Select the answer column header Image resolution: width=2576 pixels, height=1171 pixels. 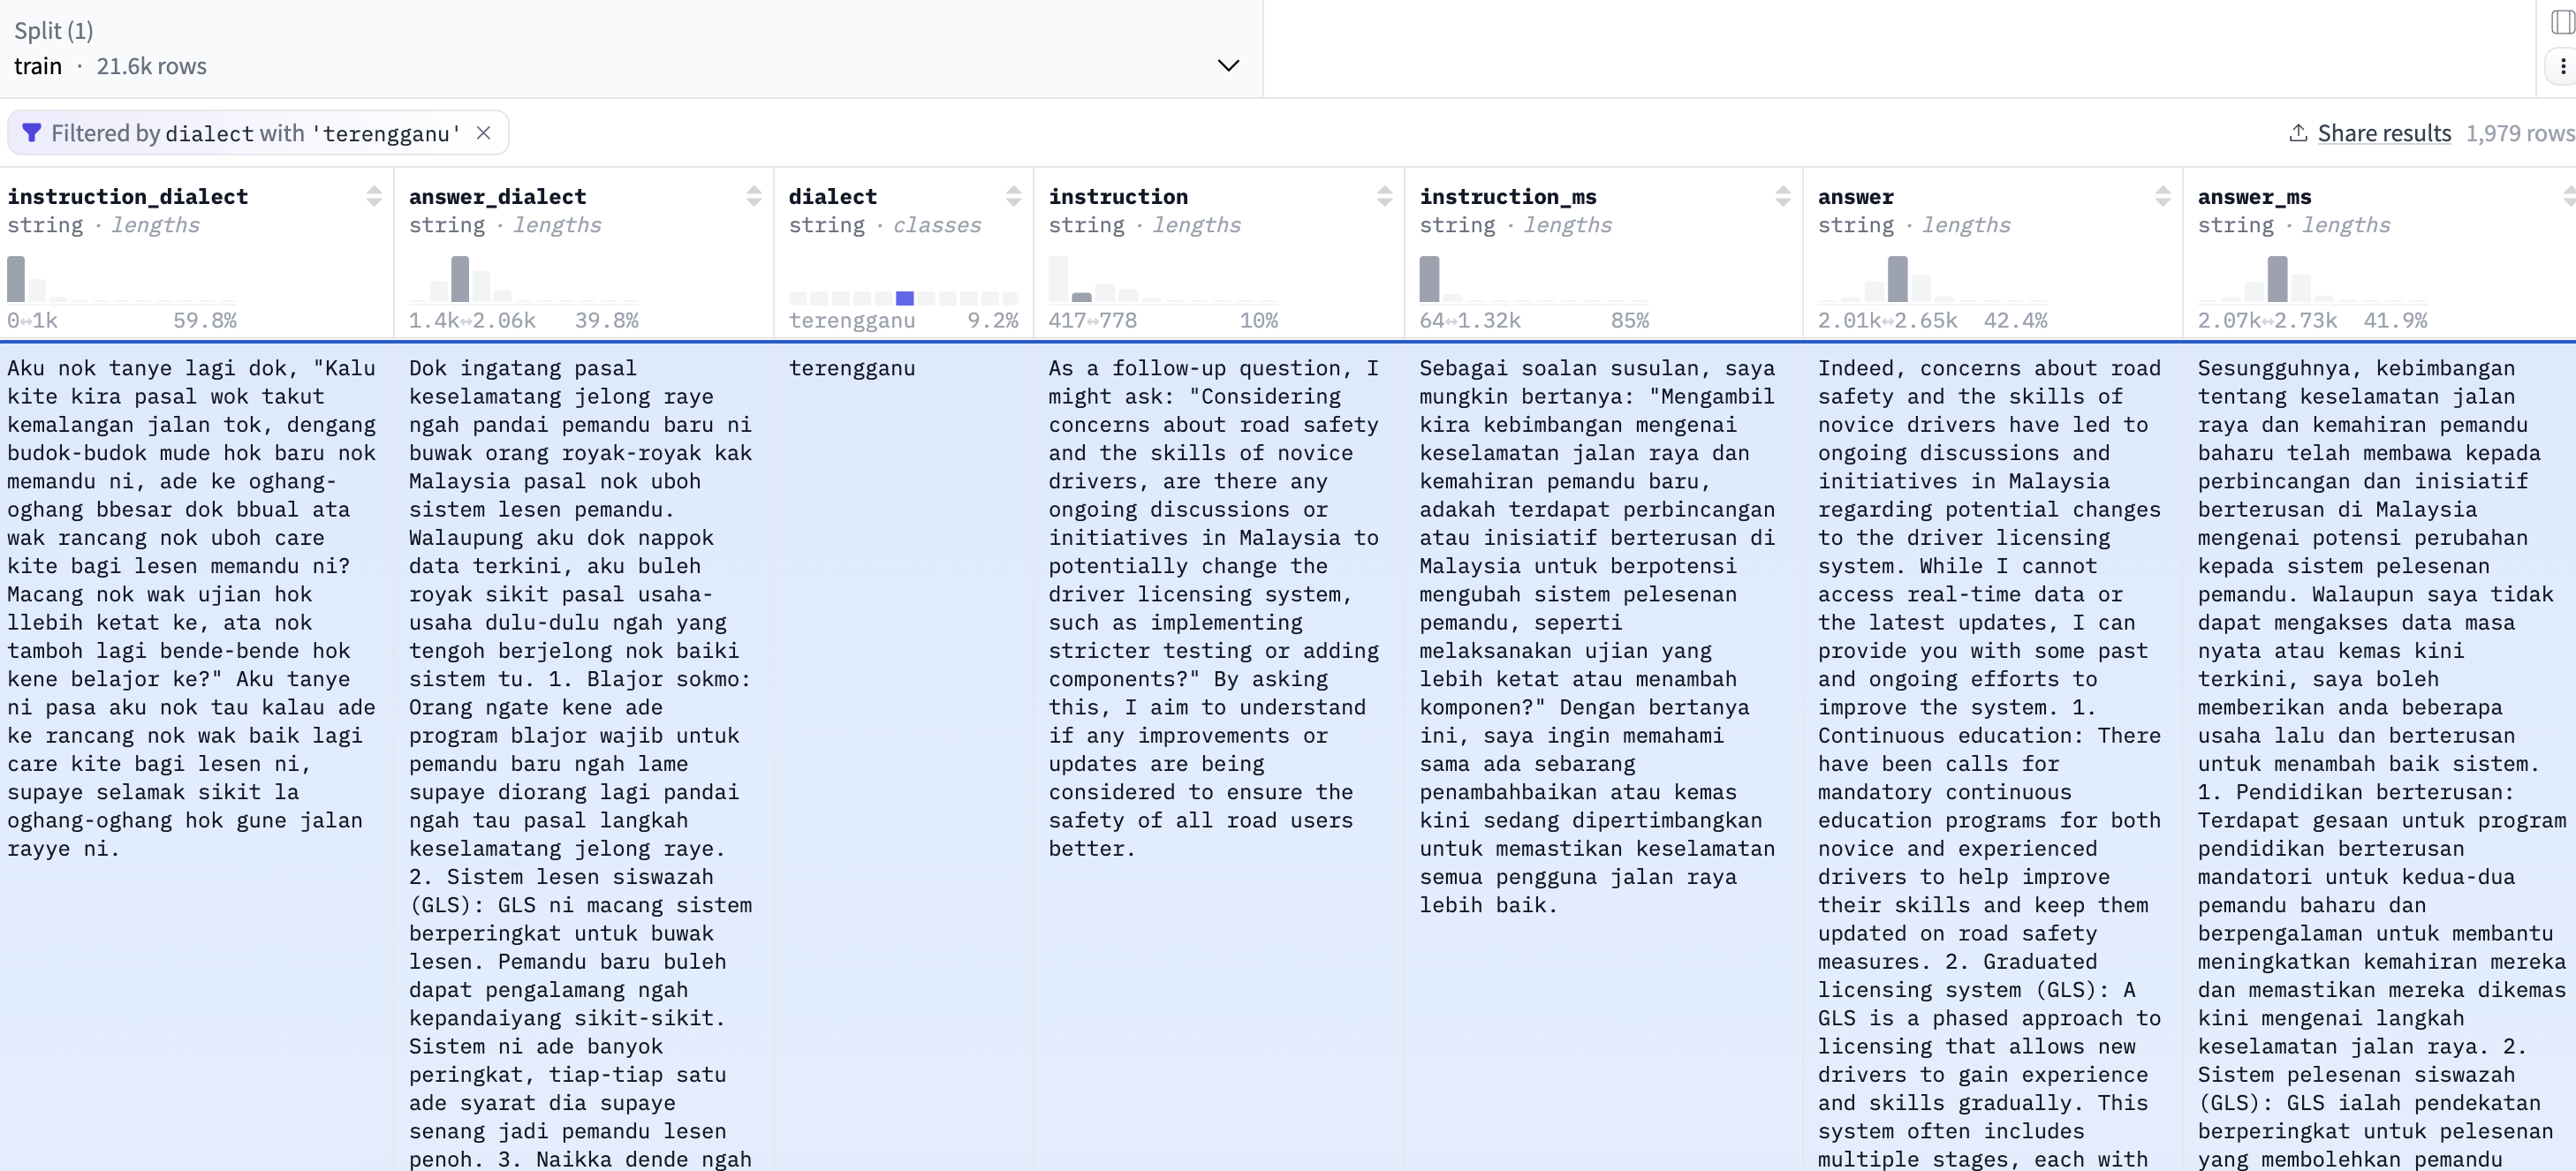pos(1856,196)
